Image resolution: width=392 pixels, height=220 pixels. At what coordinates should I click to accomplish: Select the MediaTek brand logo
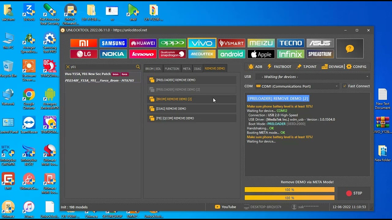202,54
